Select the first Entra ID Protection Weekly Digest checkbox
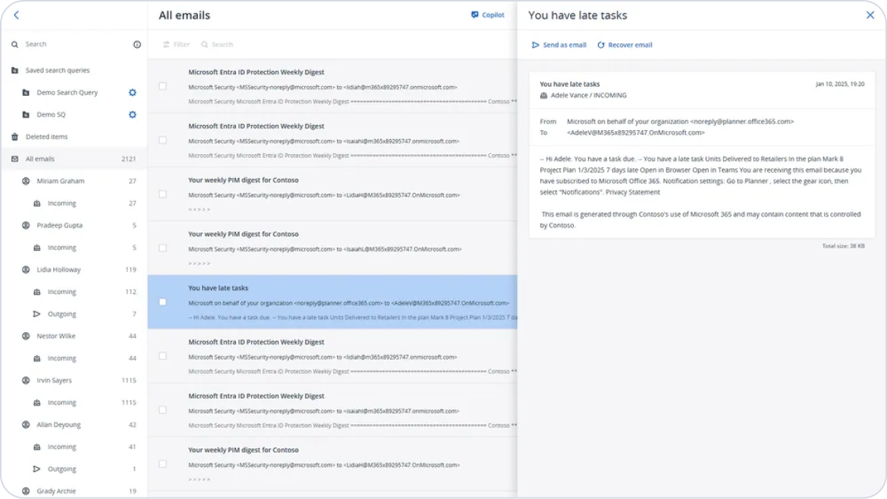This screenshot has width=887, height=499. (163, 86)
